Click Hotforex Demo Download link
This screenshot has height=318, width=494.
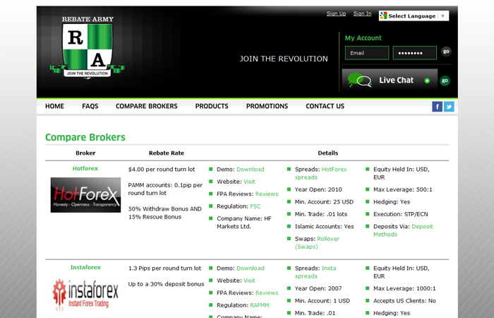(x=251, y=170)
